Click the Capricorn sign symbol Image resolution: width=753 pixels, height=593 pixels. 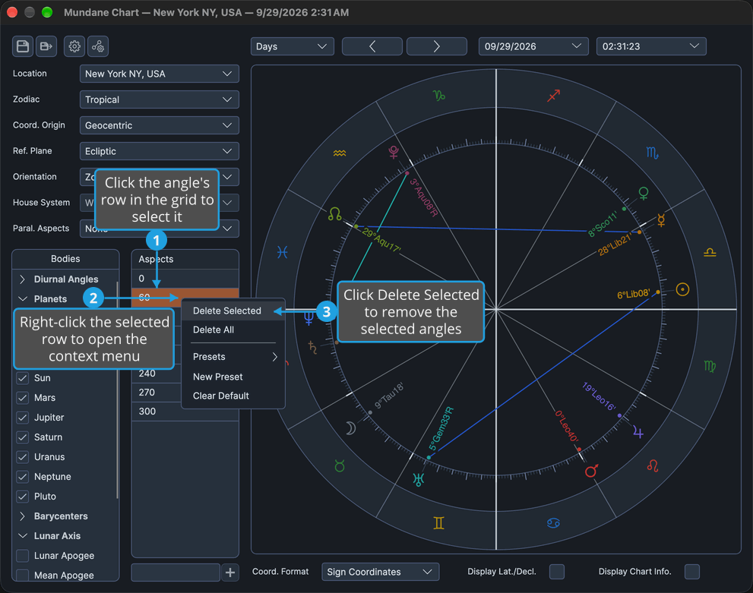439,96
